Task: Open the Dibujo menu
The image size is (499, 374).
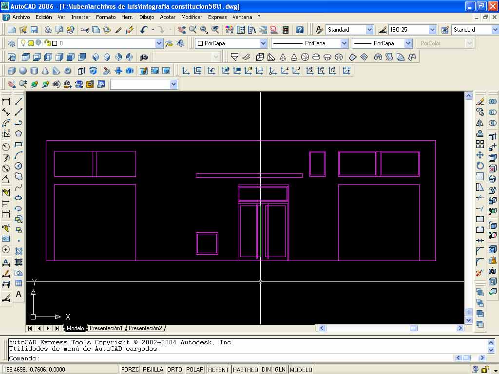Action: click(147, 17)
